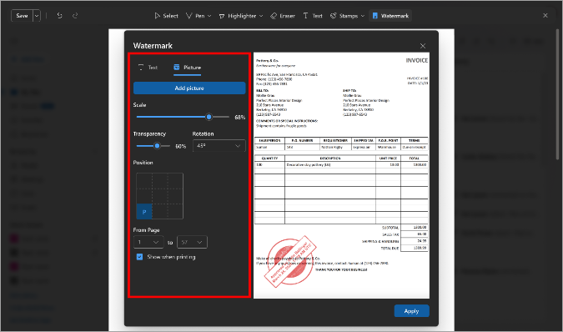Click the Add picture button
Viewport: 563px width, 332px height.
coord(189,88)
